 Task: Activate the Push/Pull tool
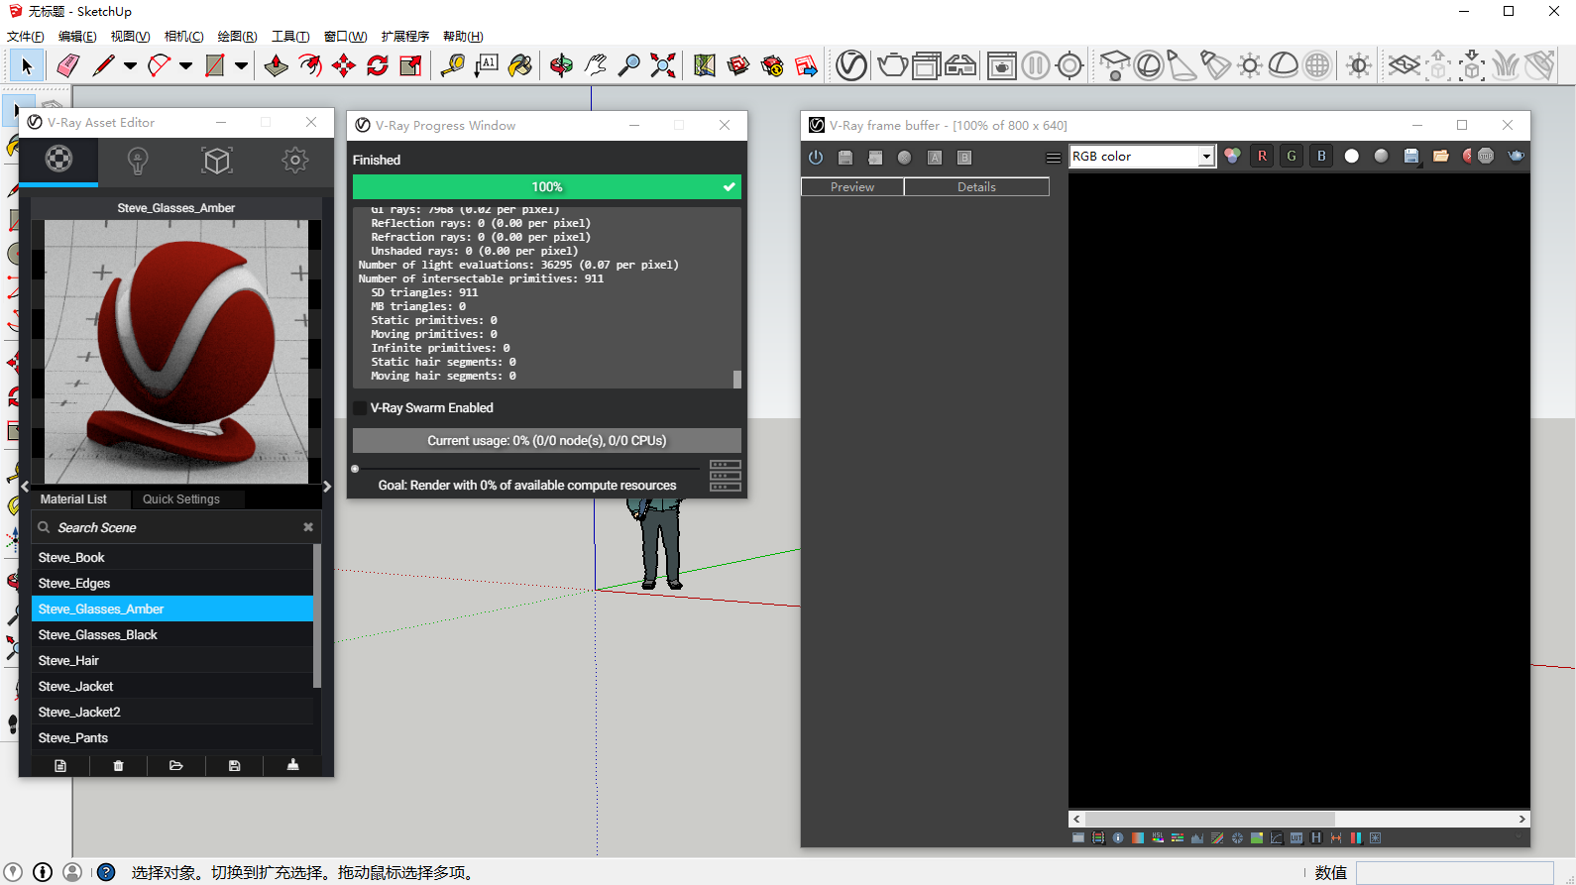277,65
